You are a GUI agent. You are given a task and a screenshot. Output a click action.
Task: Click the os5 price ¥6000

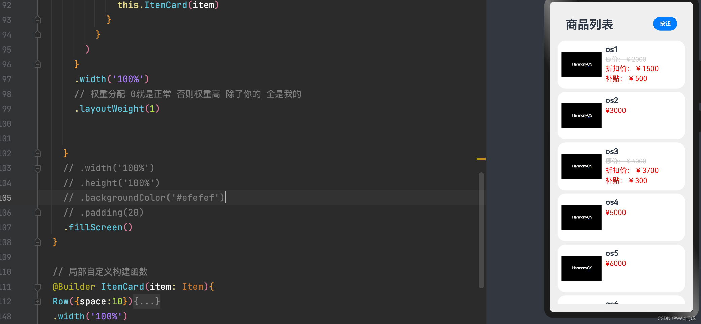[615, 264]
